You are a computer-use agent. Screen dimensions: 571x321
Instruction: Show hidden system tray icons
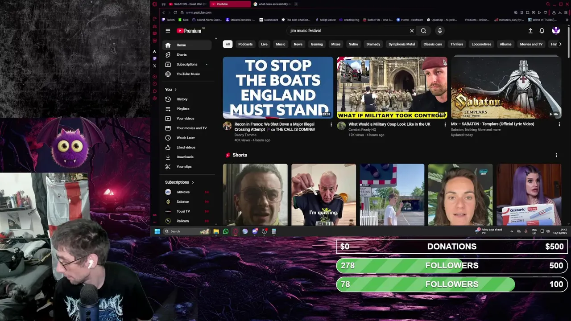click(512, 231)
